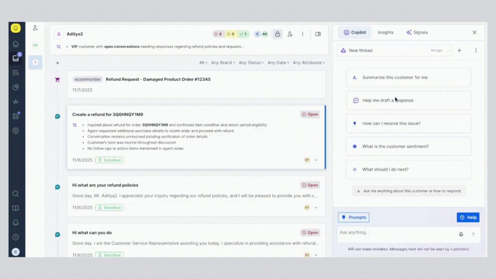
Task: Click the lock icon in customer header
Action: [x=277, y=34]
